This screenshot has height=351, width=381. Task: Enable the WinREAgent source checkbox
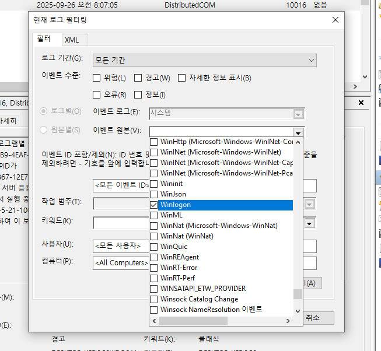[x=154, y=257]
